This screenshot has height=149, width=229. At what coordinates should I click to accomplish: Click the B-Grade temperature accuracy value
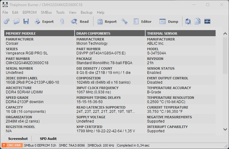[x=154, y=92]
